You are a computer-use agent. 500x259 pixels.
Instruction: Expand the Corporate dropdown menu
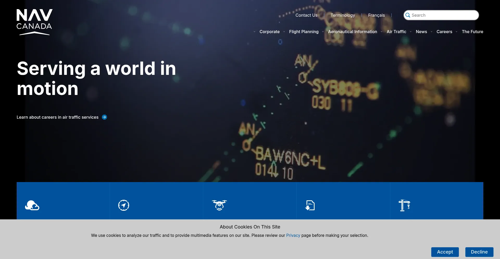270,32
